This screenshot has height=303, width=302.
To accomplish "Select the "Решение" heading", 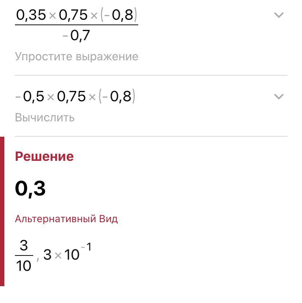I will pyautogui.click(x=44, y=156).
